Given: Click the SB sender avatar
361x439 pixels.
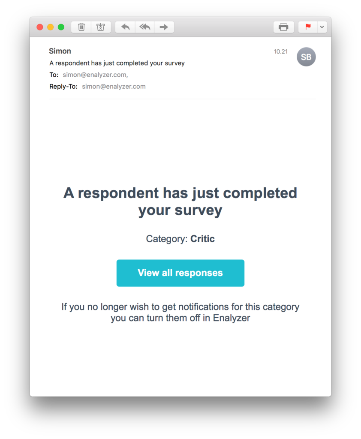Looking at the screenshot, I should pos(306,57).
